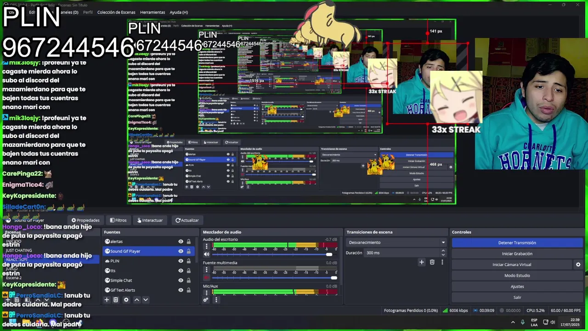Viewport: 588px width, 331px height.
Task: Open source properties gear in Fuentes toolbar
Action: pyautogui.click(x=126, y=300)
